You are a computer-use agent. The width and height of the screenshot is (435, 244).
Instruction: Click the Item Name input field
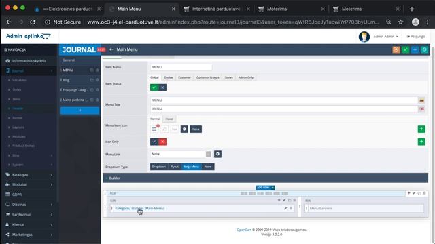[x=181, y=67]
